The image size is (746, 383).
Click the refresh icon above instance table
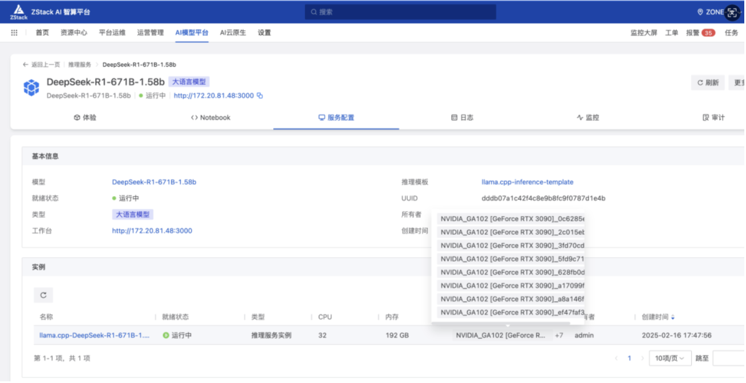click(43, 295)
